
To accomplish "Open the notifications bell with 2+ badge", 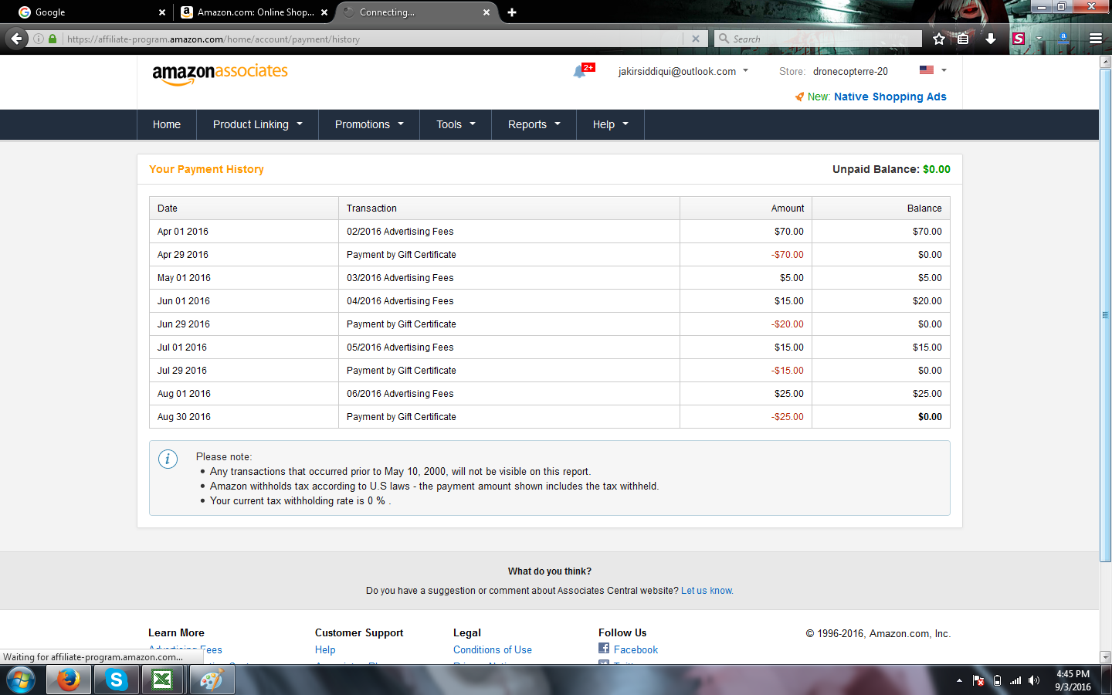I will coord(583,71).
